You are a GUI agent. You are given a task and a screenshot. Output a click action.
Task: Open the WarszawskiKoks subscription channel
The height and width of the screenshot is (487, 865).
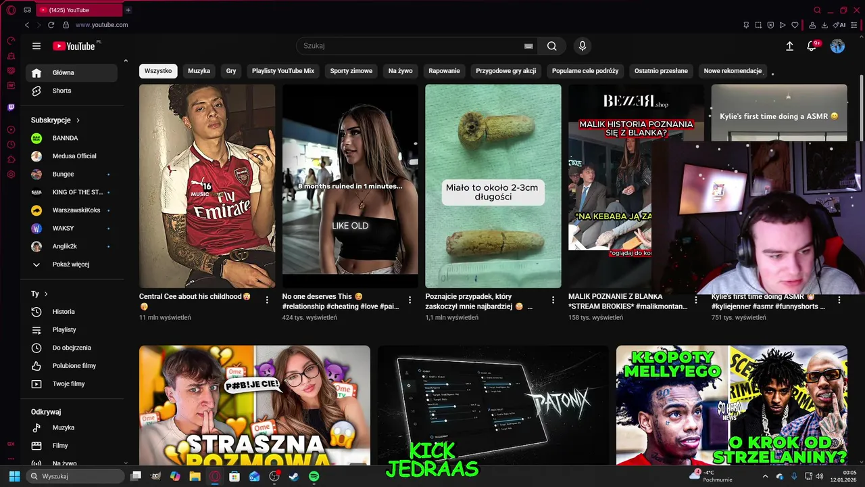pos(72,210)
